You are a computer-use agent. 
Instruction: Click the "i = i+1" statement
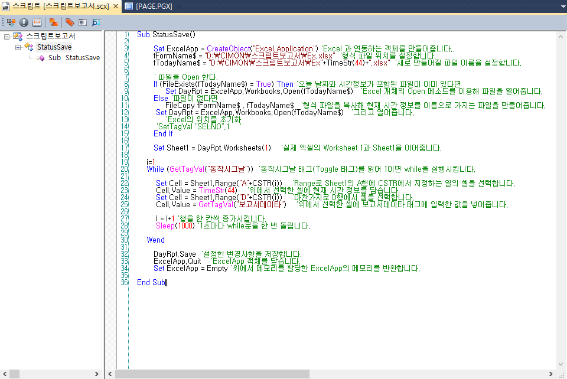coord(165,218)
